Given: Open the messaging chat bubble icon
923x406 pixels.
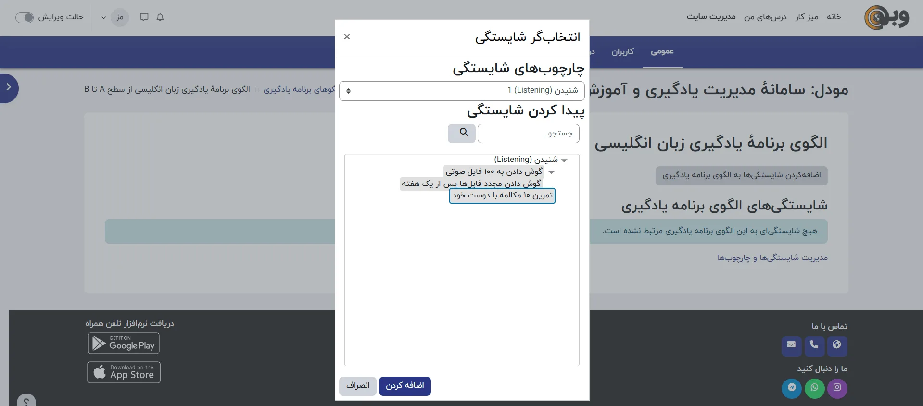Looking at the screenshot, I should [x=144, y=17].
